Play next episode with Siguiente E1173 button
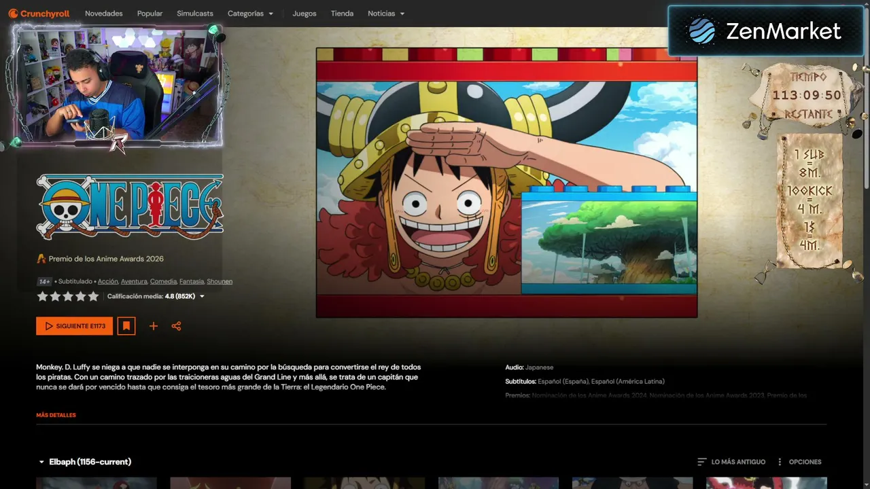 point(75,326)
